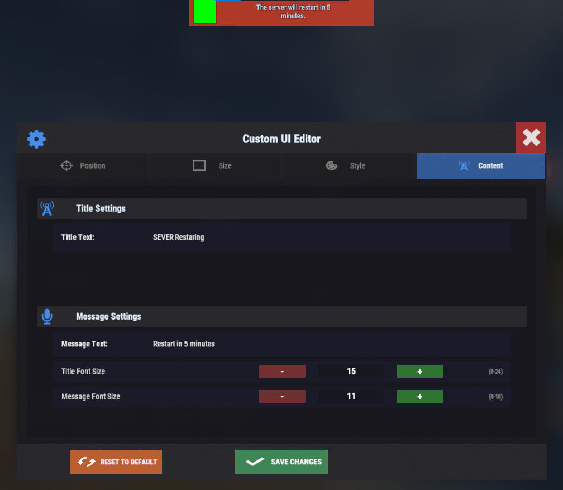This screenshot has height=490, width=563.
Task: Close the Custom UI Editor window
Action: click(531, 137)
